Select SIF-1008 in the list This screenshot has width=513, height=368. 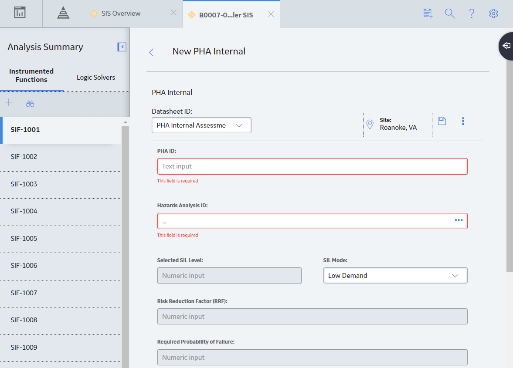(61, 320)
